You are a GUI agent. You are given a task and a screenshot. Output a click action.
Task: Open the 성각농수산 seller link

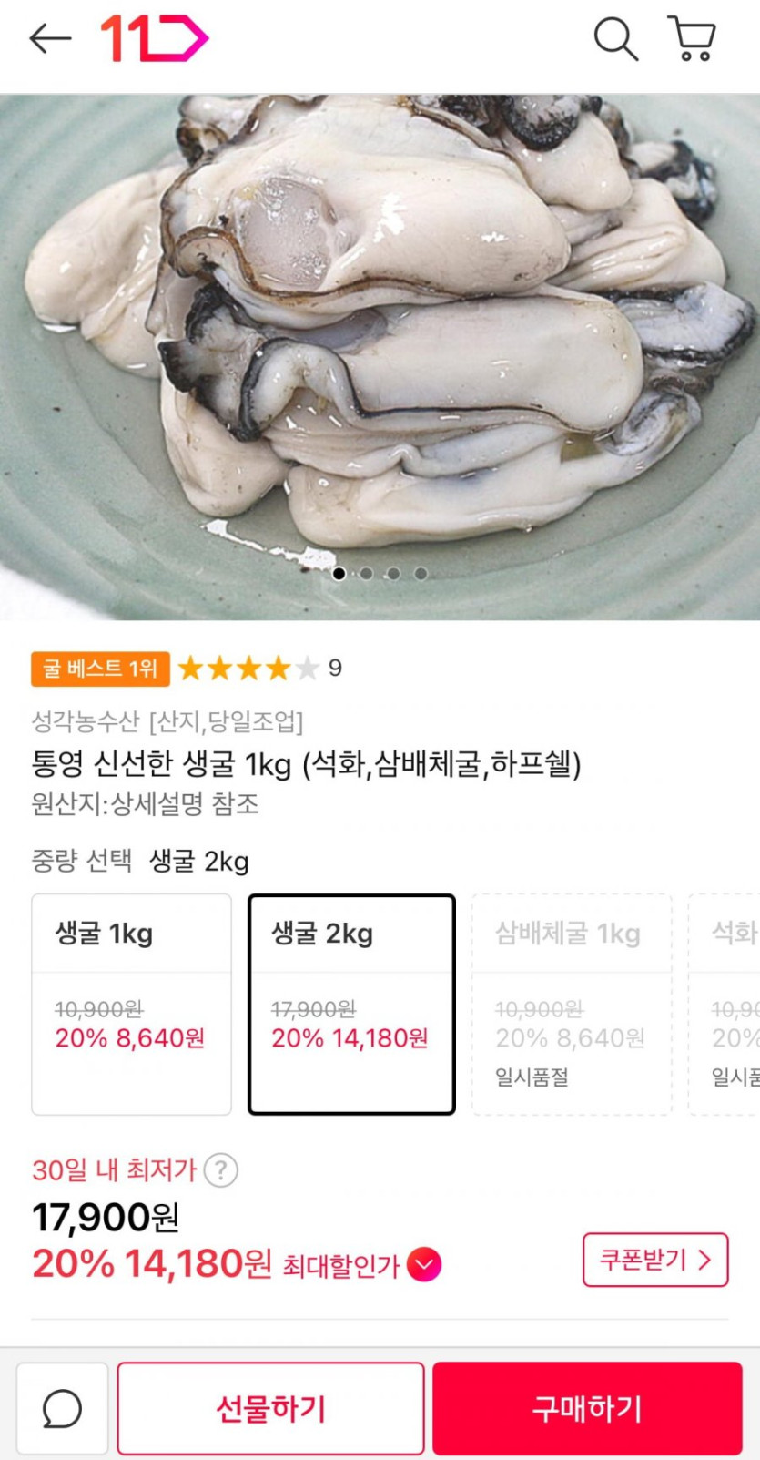click(x=85, y=722)
